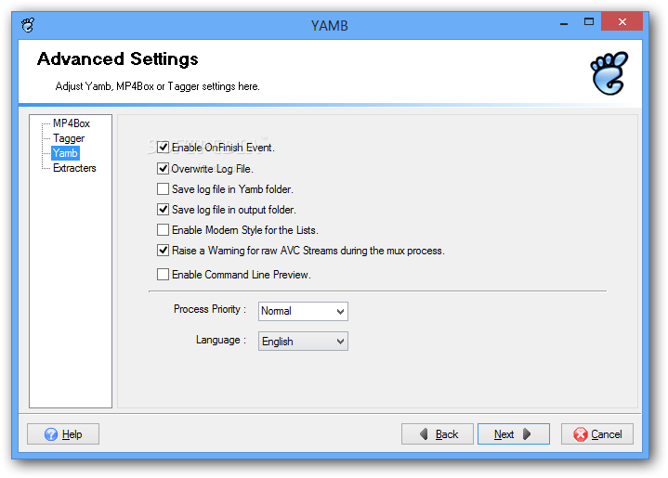Select MP4Box in the settings tree

[x=72, y=123]
